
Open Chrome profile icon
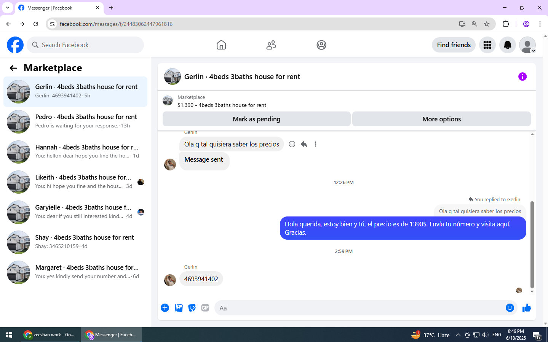point(526,24)
